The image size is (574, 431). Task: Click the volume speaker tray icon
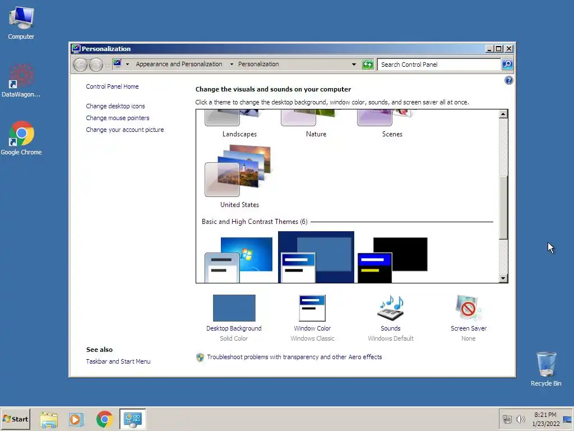520,419
